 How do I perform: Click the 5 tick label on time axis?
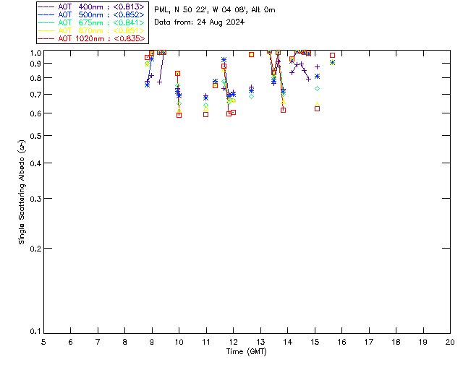[43, 342]
